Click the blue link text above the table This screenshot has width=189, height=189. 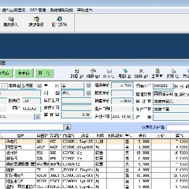click(x=153, y=128)
